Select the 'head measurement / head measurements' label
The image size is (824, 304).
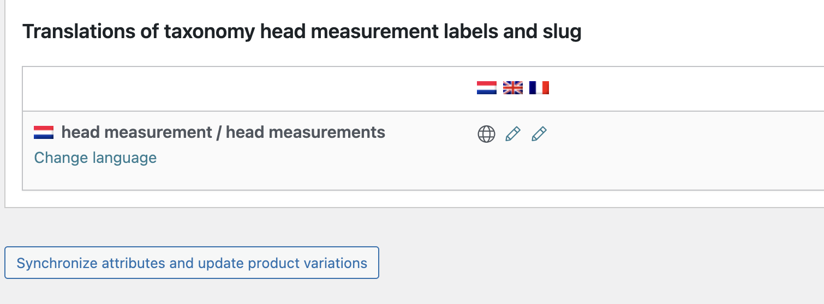pos(223,132)
